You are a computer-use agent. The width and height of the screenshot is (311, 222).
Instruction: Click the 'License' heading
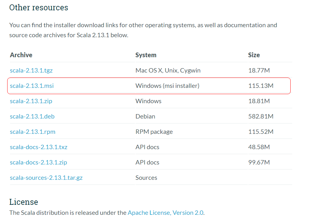click(23, 202)
